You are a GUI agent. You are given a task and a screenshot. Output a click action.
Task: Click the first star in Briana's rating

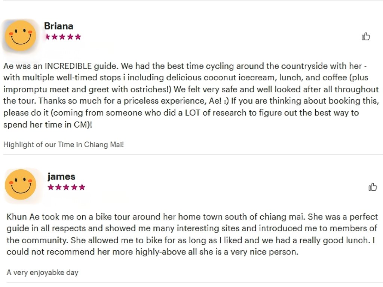click(48, 37)
